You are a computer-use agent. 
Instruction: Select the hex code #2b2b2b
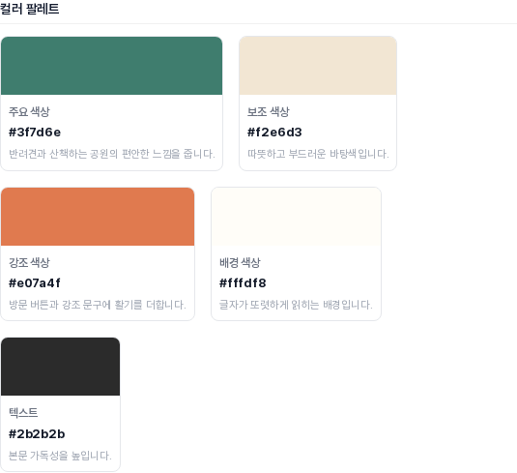coord(37,434)
